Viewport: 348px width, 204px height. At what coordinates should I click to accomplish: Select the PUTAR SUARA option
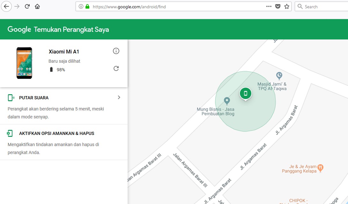point(34,98)
